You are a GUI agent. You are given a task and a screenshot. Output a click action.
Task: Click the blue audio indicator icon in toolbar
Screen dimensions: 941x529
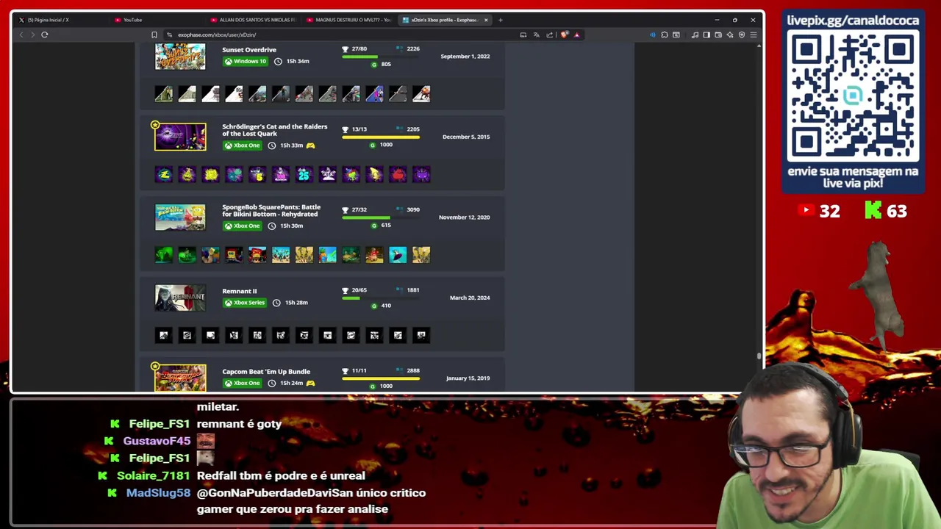[652, 35]
